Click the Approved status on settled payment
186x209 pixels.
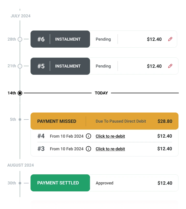pos(105,183)
